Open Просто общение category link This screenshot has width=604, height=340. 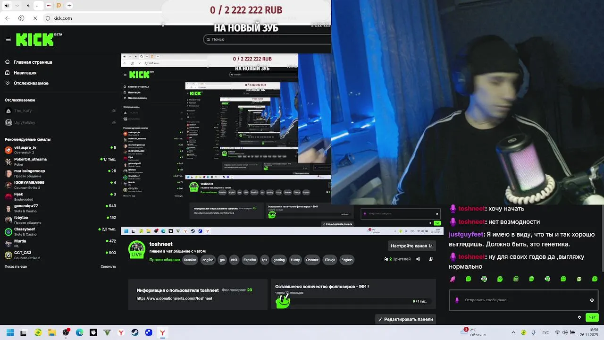165,260
